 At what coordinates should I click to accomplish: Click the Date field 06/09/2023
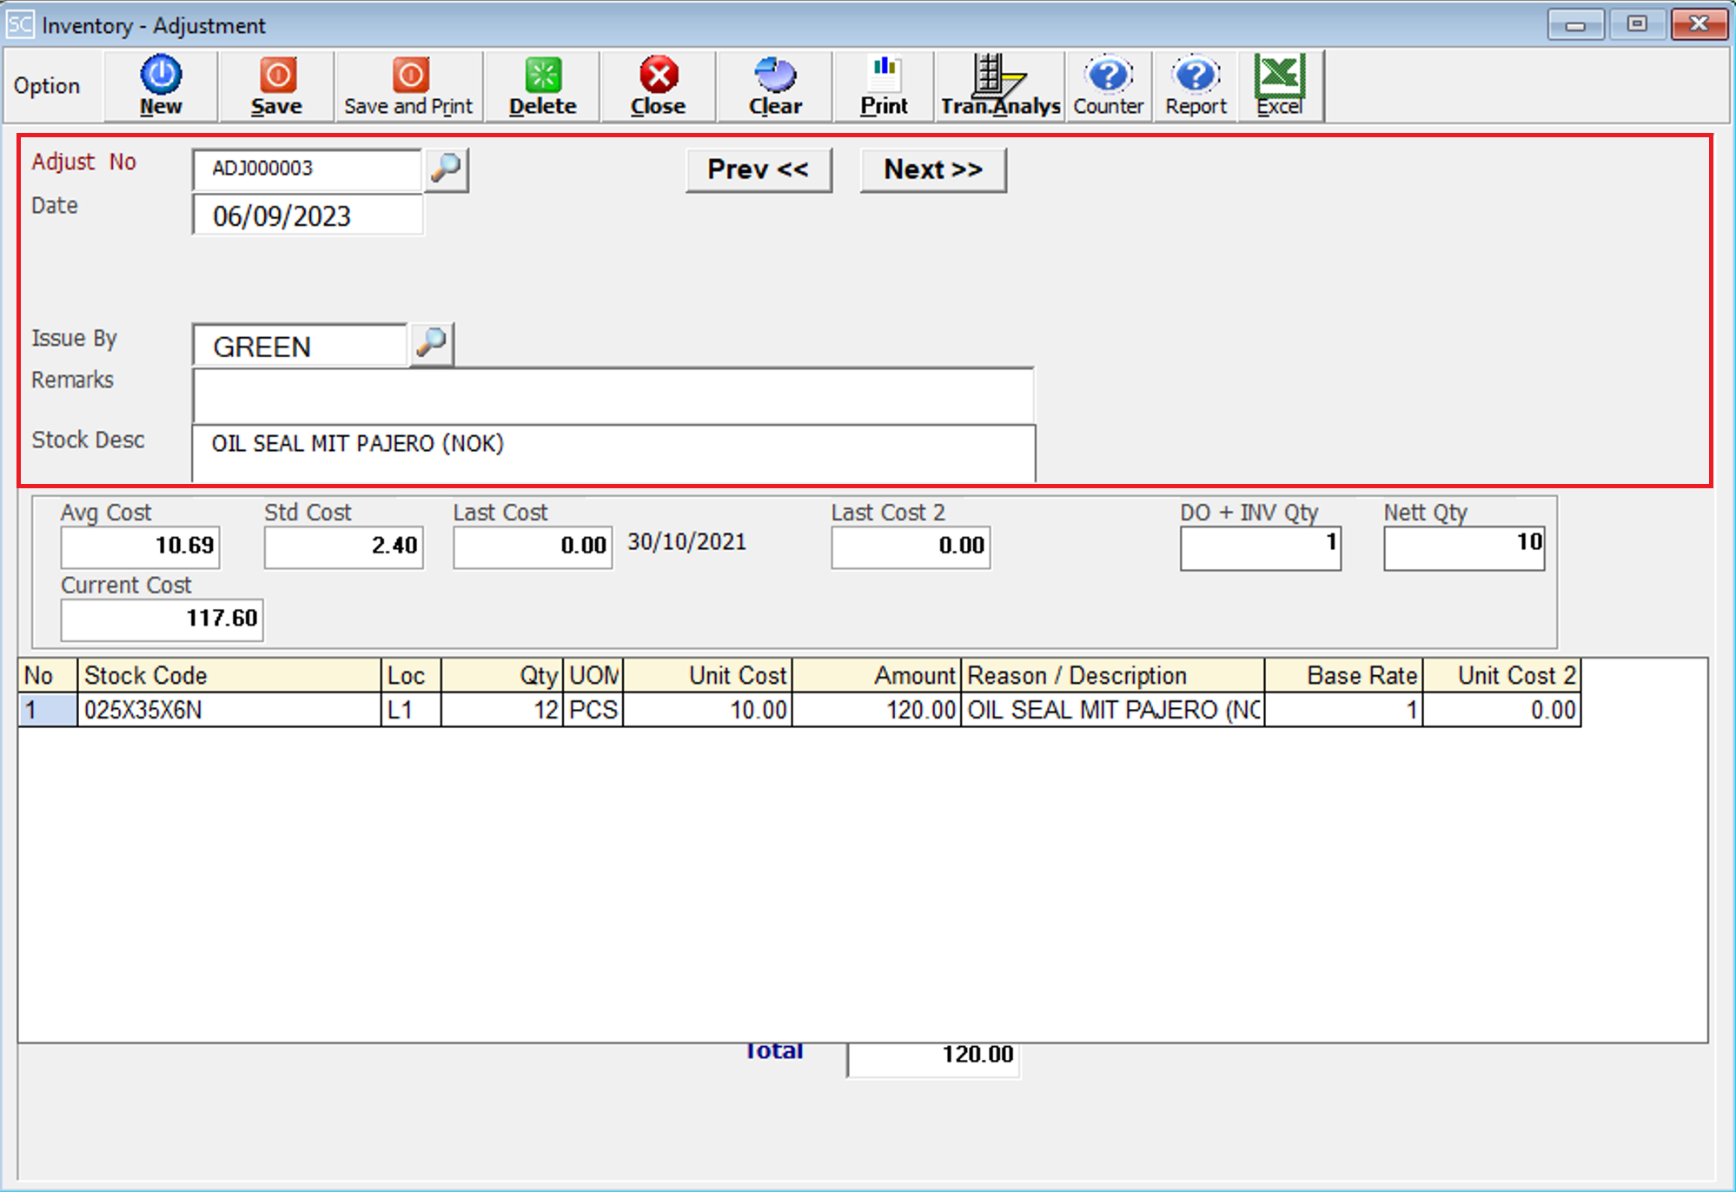(x=308, y=215)
